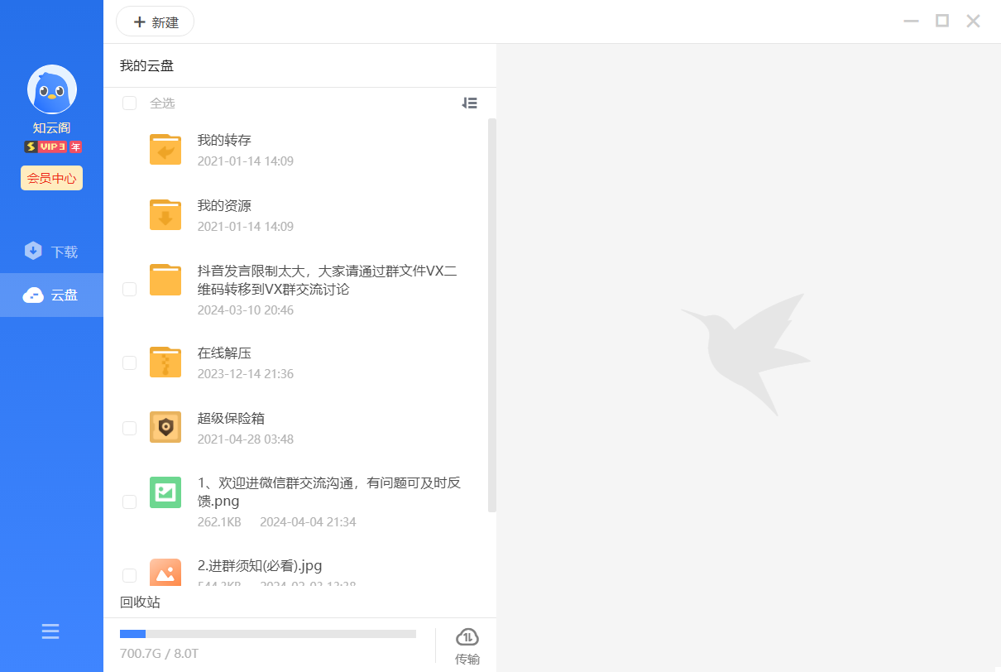Select the checkbox for 欢迎进微信群交流沟通 image
The height and width of the screenshot is (672, 1001).
click(129, 502)
